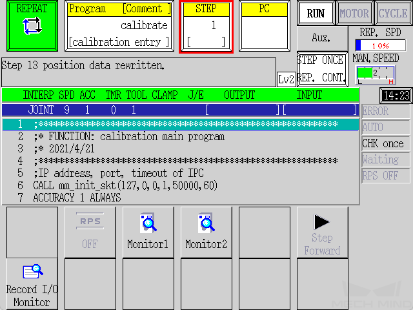Select line 6 CALL mm_init_skt

(x=181, y=185)
